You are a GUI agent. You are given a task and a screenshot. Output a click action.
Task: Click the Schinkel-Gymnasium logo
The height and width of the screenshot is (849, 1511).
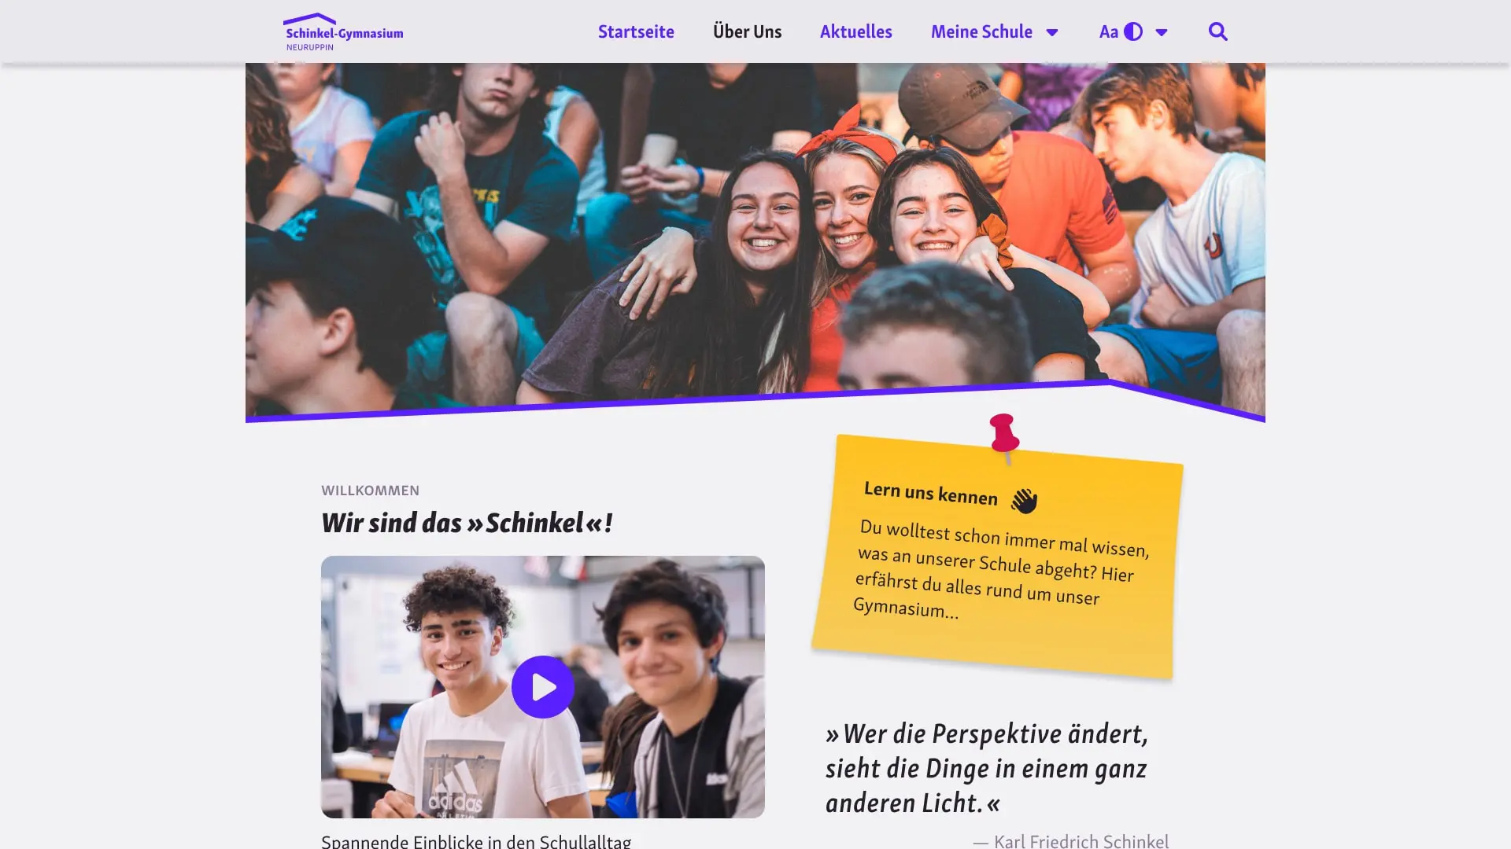(343, 31)
